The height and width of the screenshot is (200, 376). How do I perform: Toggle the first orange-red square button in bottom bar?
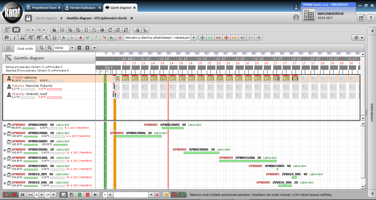[7, 195]
